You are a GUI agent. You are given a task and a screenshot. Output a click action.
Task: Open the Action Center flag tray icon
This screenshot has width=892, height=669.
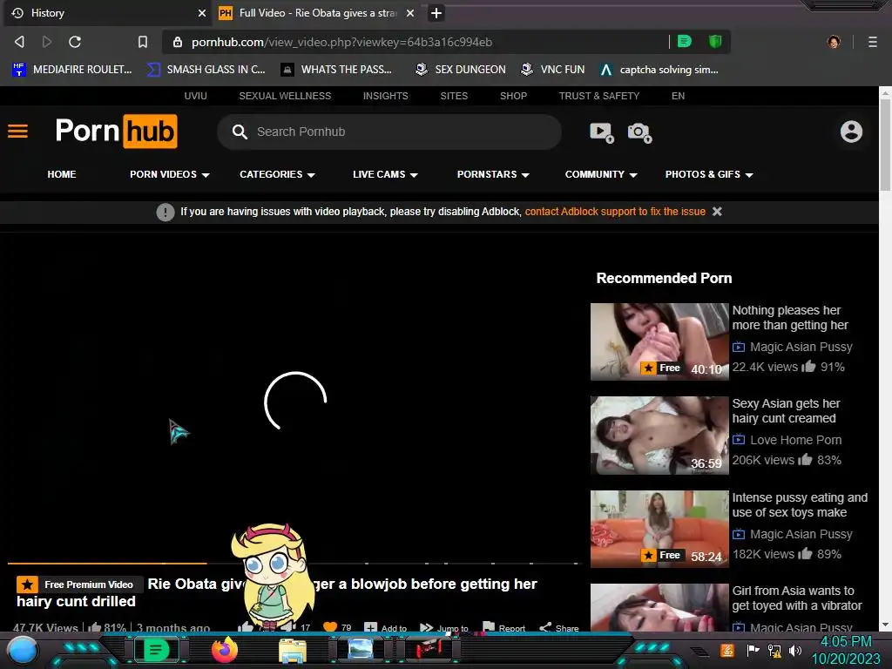(753, 650)
